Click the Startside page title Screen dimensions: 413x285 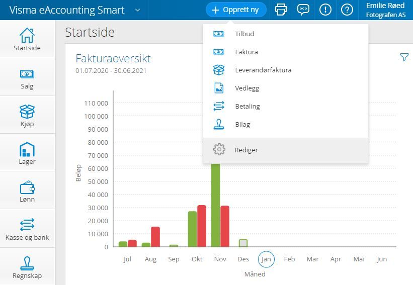90,32
